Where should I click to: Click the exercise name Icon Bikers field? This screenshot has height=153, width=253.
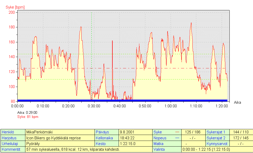[x=53, y=138]
